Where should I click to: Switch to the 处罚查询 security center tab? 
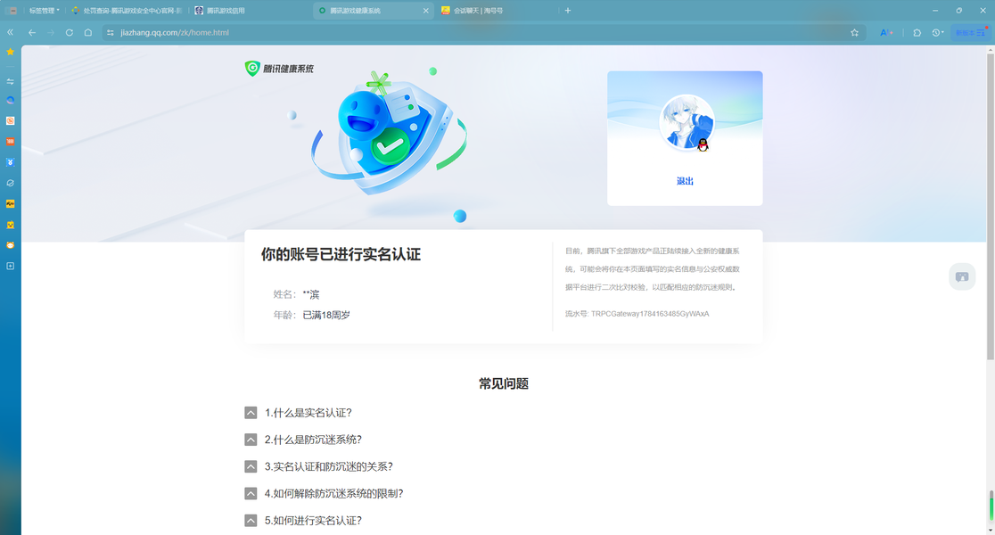tap(127, 11)
